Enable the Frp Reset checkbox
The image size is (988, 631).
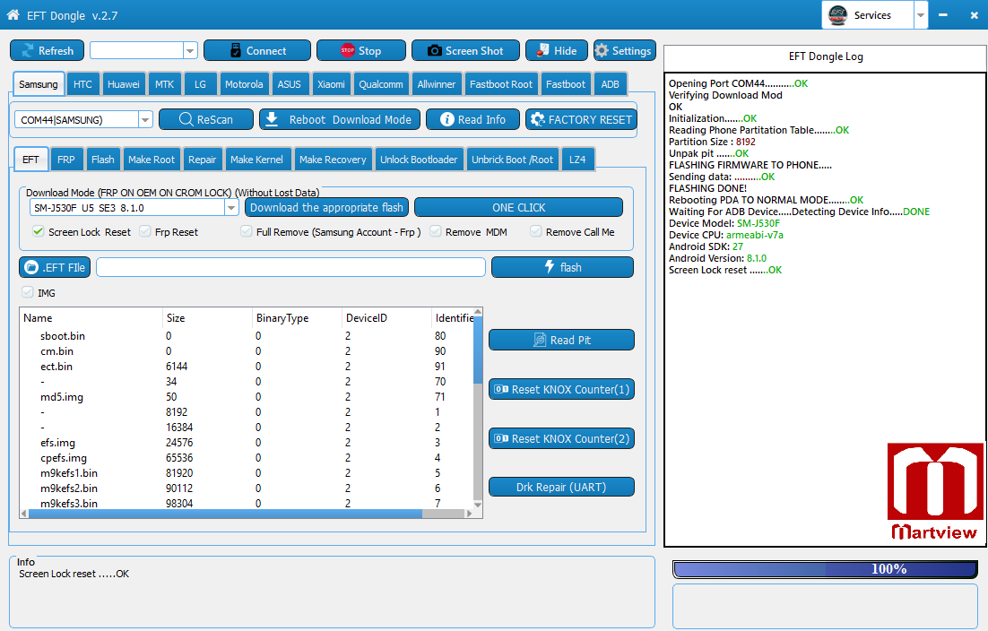point(145,231)
